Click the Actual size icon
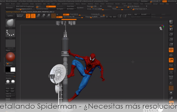Image resolution: width=177 pixels, height=112 pixels. coord(171,39)
